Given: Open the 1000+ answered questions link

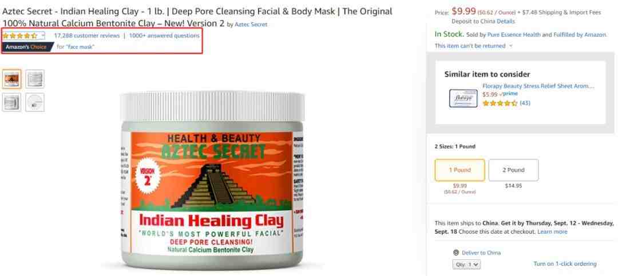Looking at the screenshot, I should click(164, 35).
